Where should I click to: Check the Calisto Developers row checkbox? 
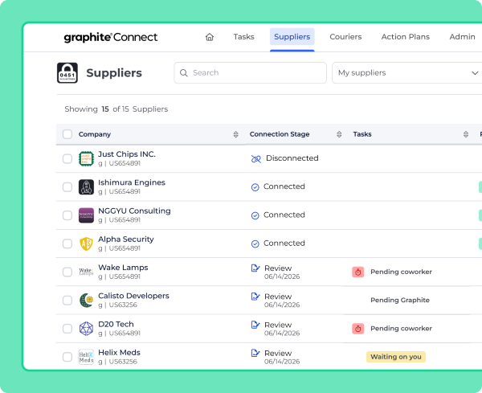pos(67,300)
